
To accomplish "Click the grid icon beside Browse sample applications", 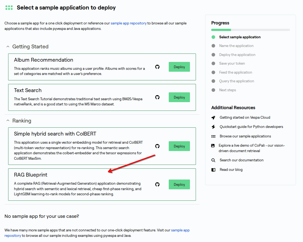I will tap(213, 136).
